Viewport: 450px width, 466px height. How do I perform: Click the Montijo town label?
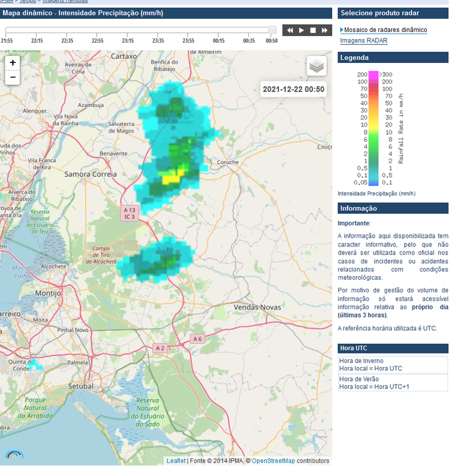pyautogui.click(x=48, y=294)
